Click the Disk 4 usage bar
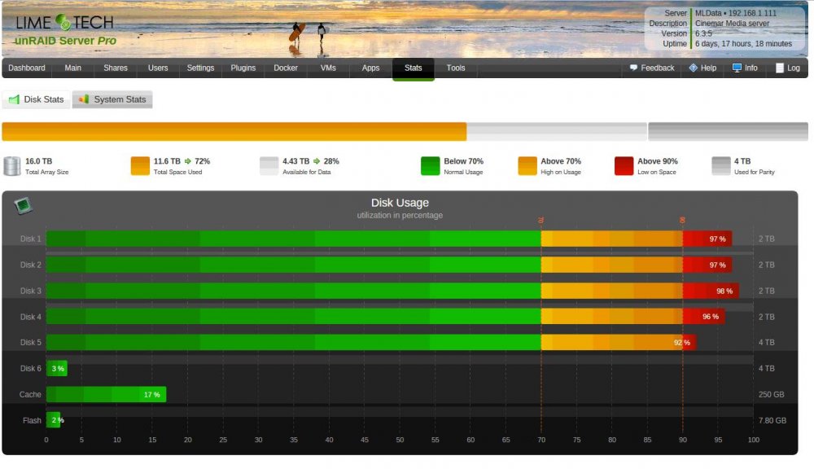The image size is (814, 469). tap(385, 316)
